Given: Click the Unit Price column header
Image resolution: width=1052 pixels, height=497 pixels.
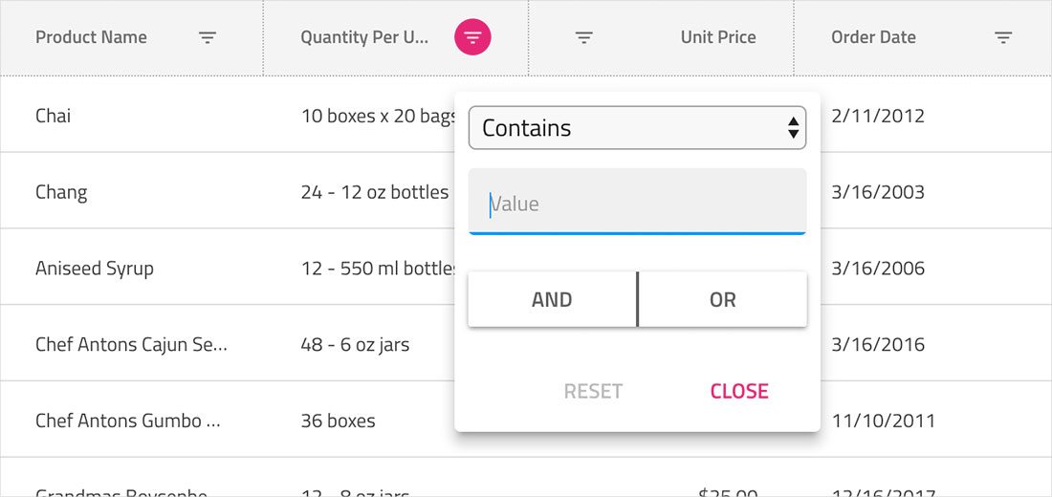Looking at the screenshot, I should tap(718, 38).
